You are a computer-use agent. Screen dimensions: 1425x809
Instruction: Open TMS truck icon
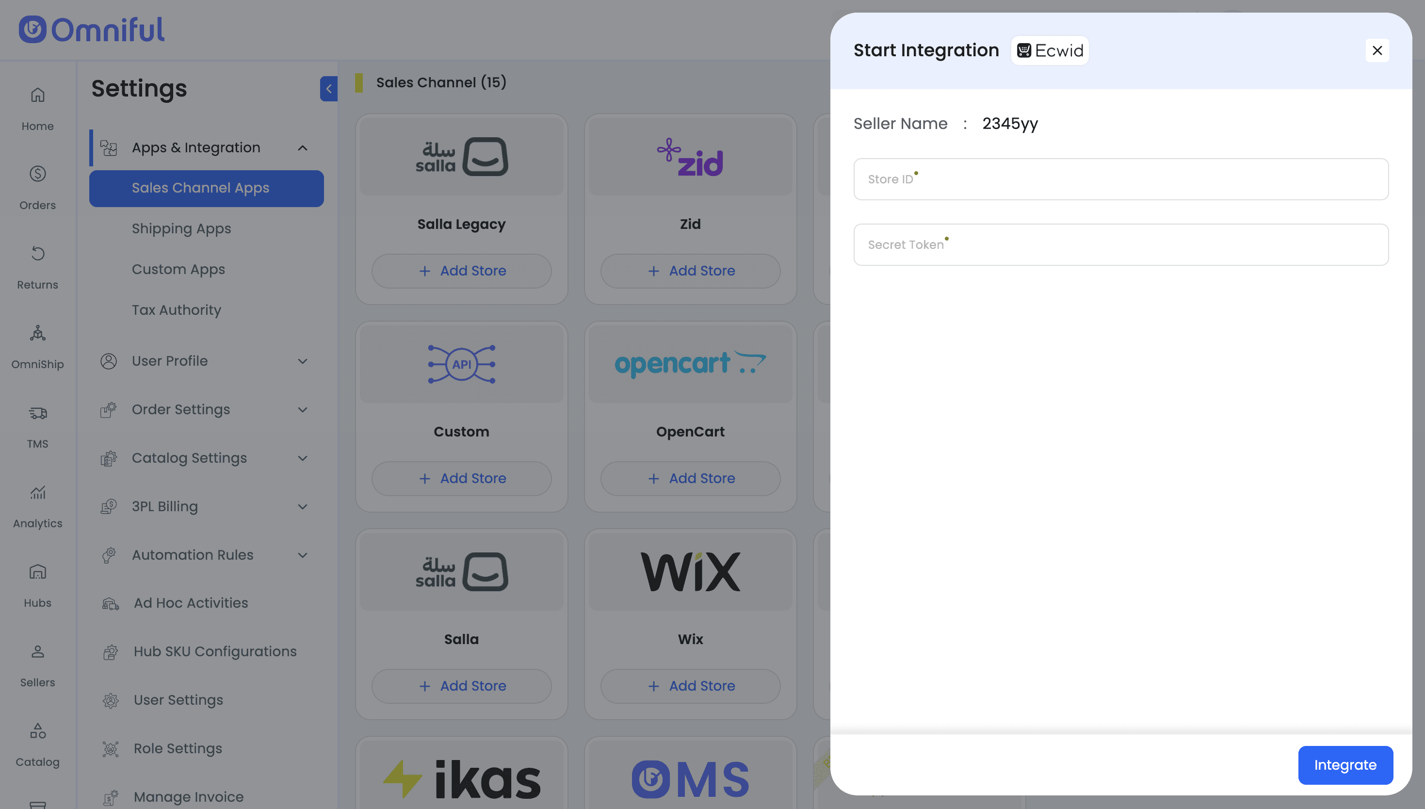[37, 413]
